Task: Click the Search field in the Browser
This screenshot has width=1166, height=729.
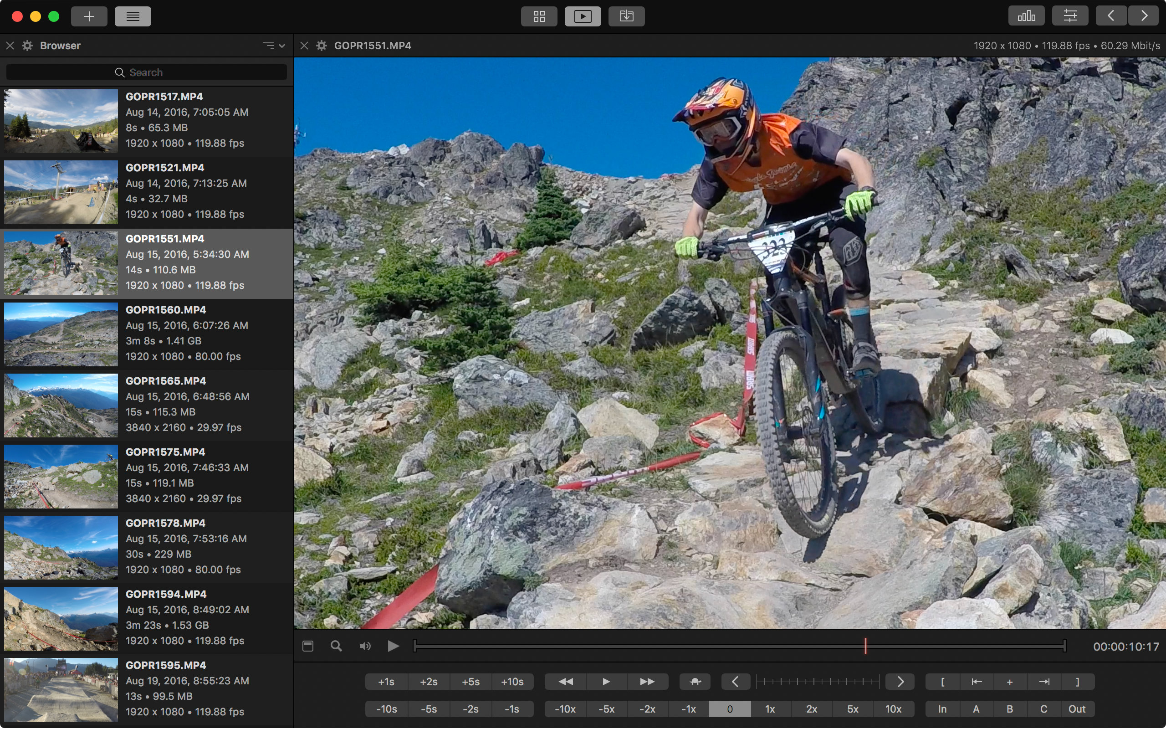Action: 146,72
